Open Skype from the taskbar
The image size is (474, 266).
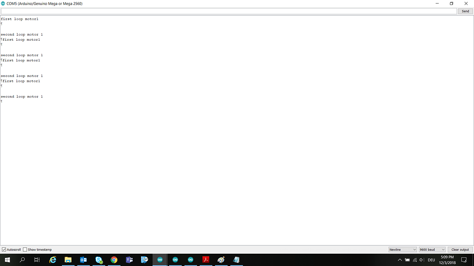point(98,260)
